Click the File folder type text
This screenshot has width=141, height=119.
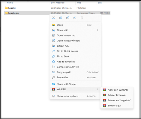click(x=81, y=8)
